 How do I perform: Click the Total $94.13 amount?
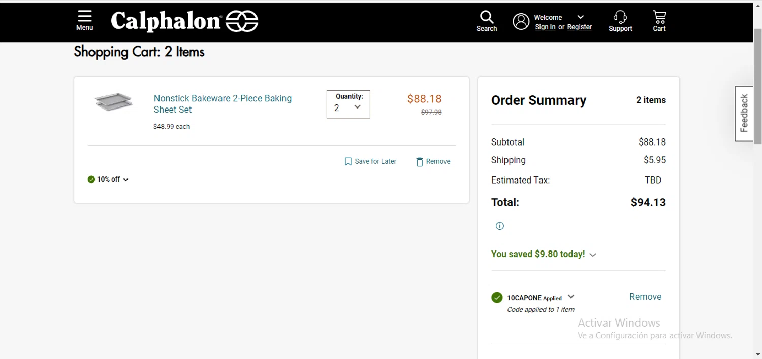coord(648,203)
